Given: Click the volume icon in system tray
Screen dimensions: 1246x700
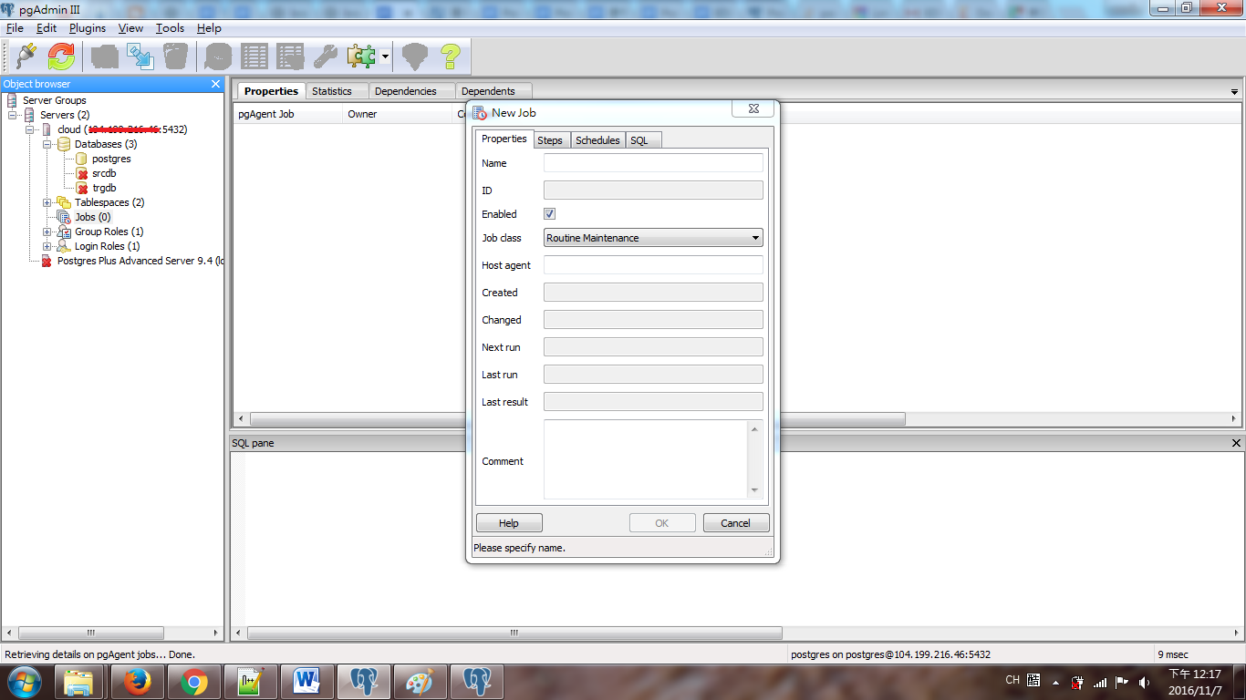Looking at the screenshot, I should tap(1144, 682).
